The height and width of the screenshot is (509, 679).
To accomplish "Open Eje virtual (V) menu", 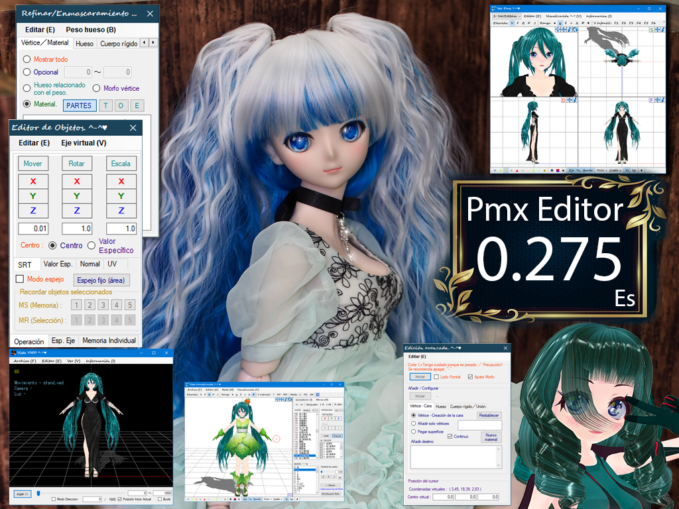I will point(84,143).
